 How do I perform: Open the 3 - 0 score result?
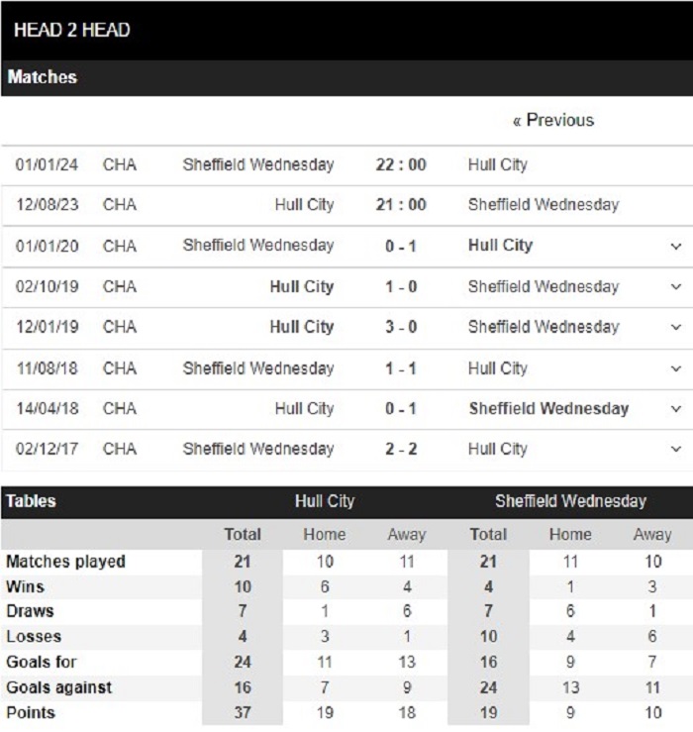[401, 327]
